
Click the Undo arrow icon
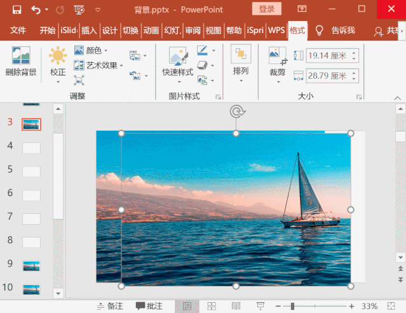(36, 10)
